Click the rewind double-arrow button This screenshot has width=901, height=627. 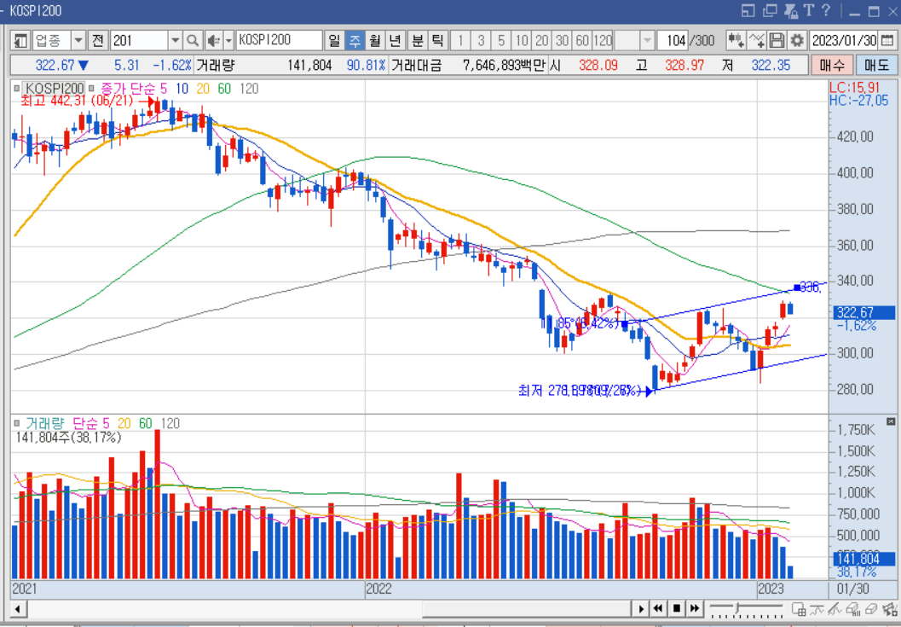[x=659, y=608]
